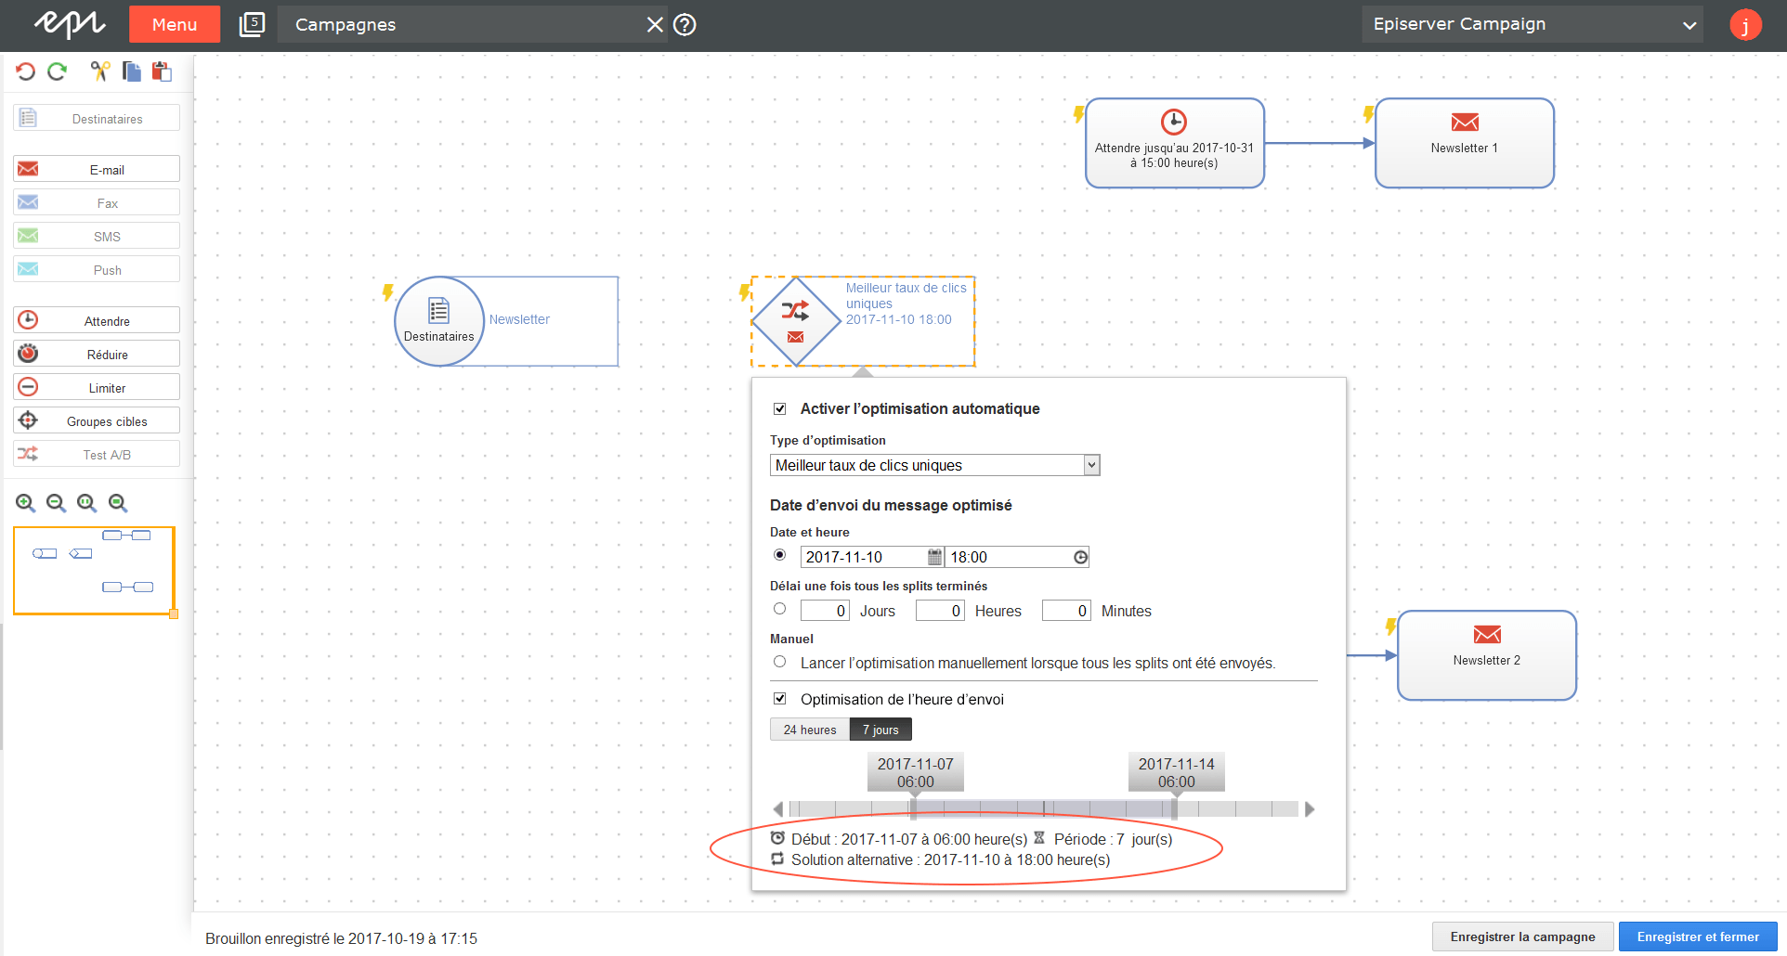This screenshot has width=1787, height=956.
Task: Click the redo arrow icon
Action: (x=58, y=71)
